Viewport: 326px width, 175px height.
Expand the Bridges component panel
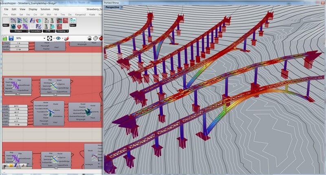pyautogui.click(x=27, y=30)
